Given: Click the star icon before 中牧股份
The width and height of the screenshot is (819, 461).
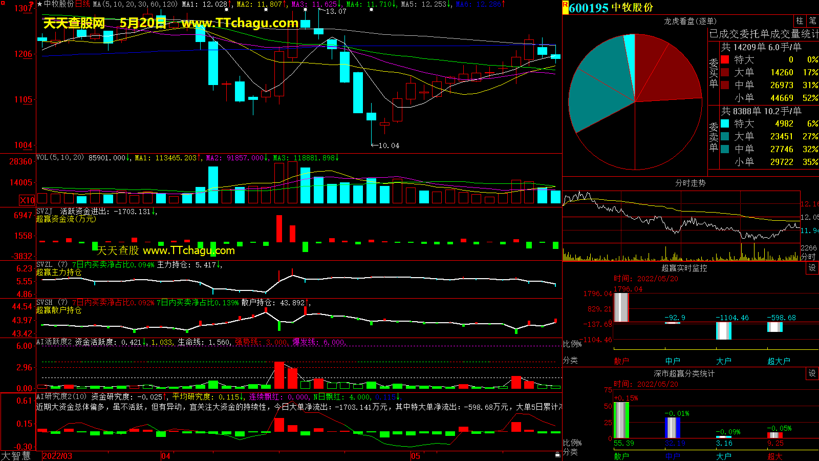Looking at the screenshot, I should tap(40, 4).
